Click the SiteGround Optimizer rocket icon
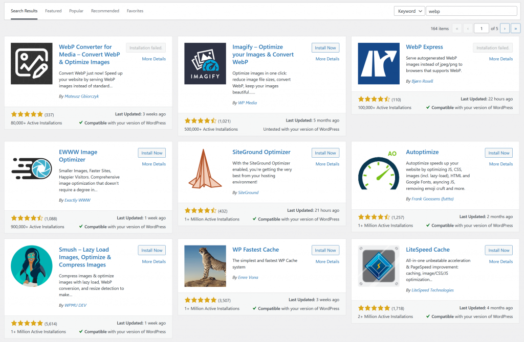Image resolution: width=524 pixels, height=342 pixels. tap(205, 168)
